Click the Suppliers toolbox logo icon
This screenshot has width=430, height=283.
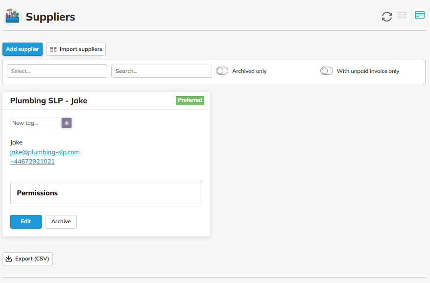tap(12, 17)
